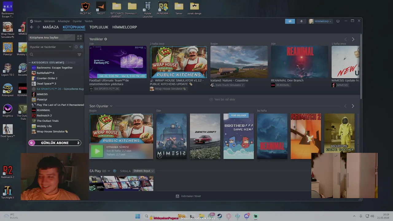Click Yeni bir raf ekle
This screenshot has height=221, width=393.
point(225,99)
